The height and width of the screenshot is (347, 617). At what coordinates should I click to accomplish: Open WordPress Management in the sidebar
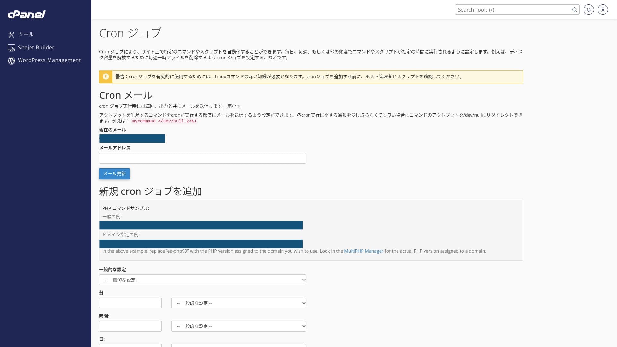click(49, 60)
